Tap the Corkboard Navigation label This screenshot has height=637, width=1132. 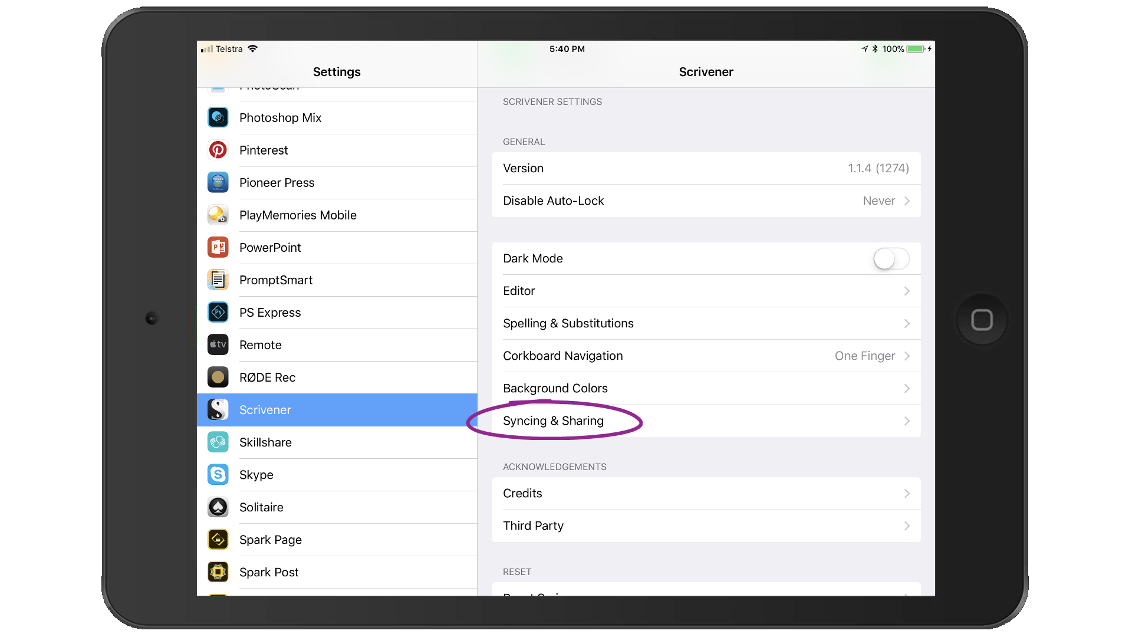tap(563, 356)
